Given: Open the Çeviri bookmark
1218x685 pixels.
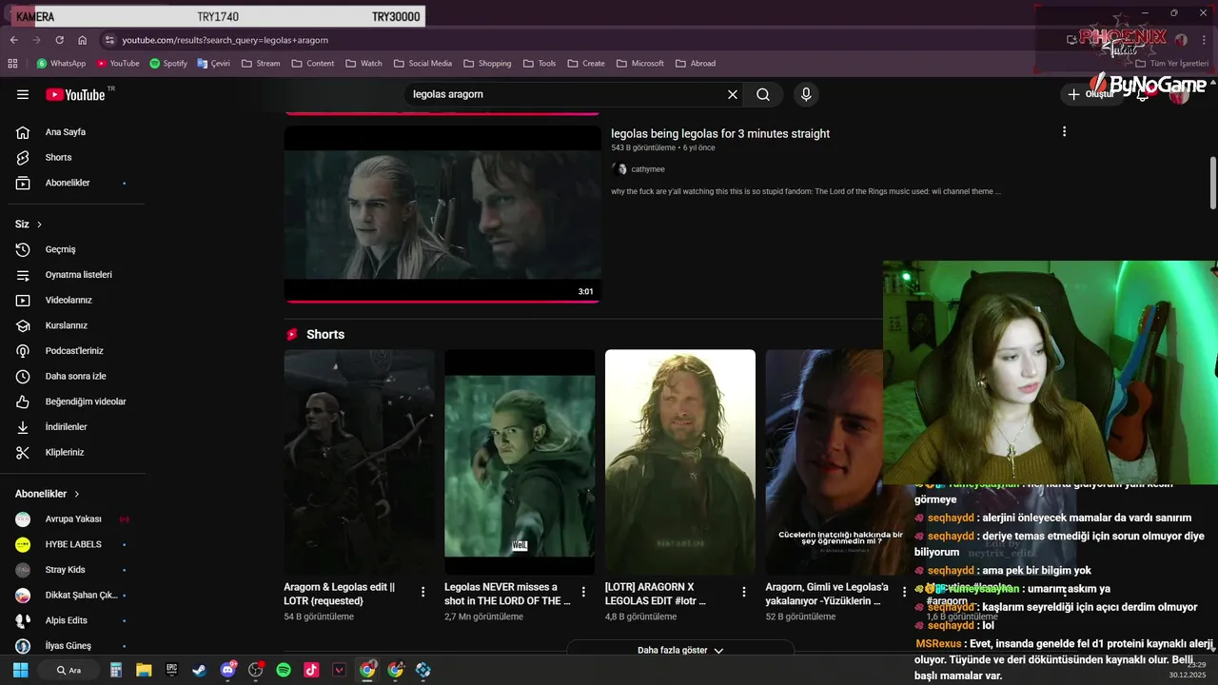Looking at the screenshot, I should coord(213,64).
